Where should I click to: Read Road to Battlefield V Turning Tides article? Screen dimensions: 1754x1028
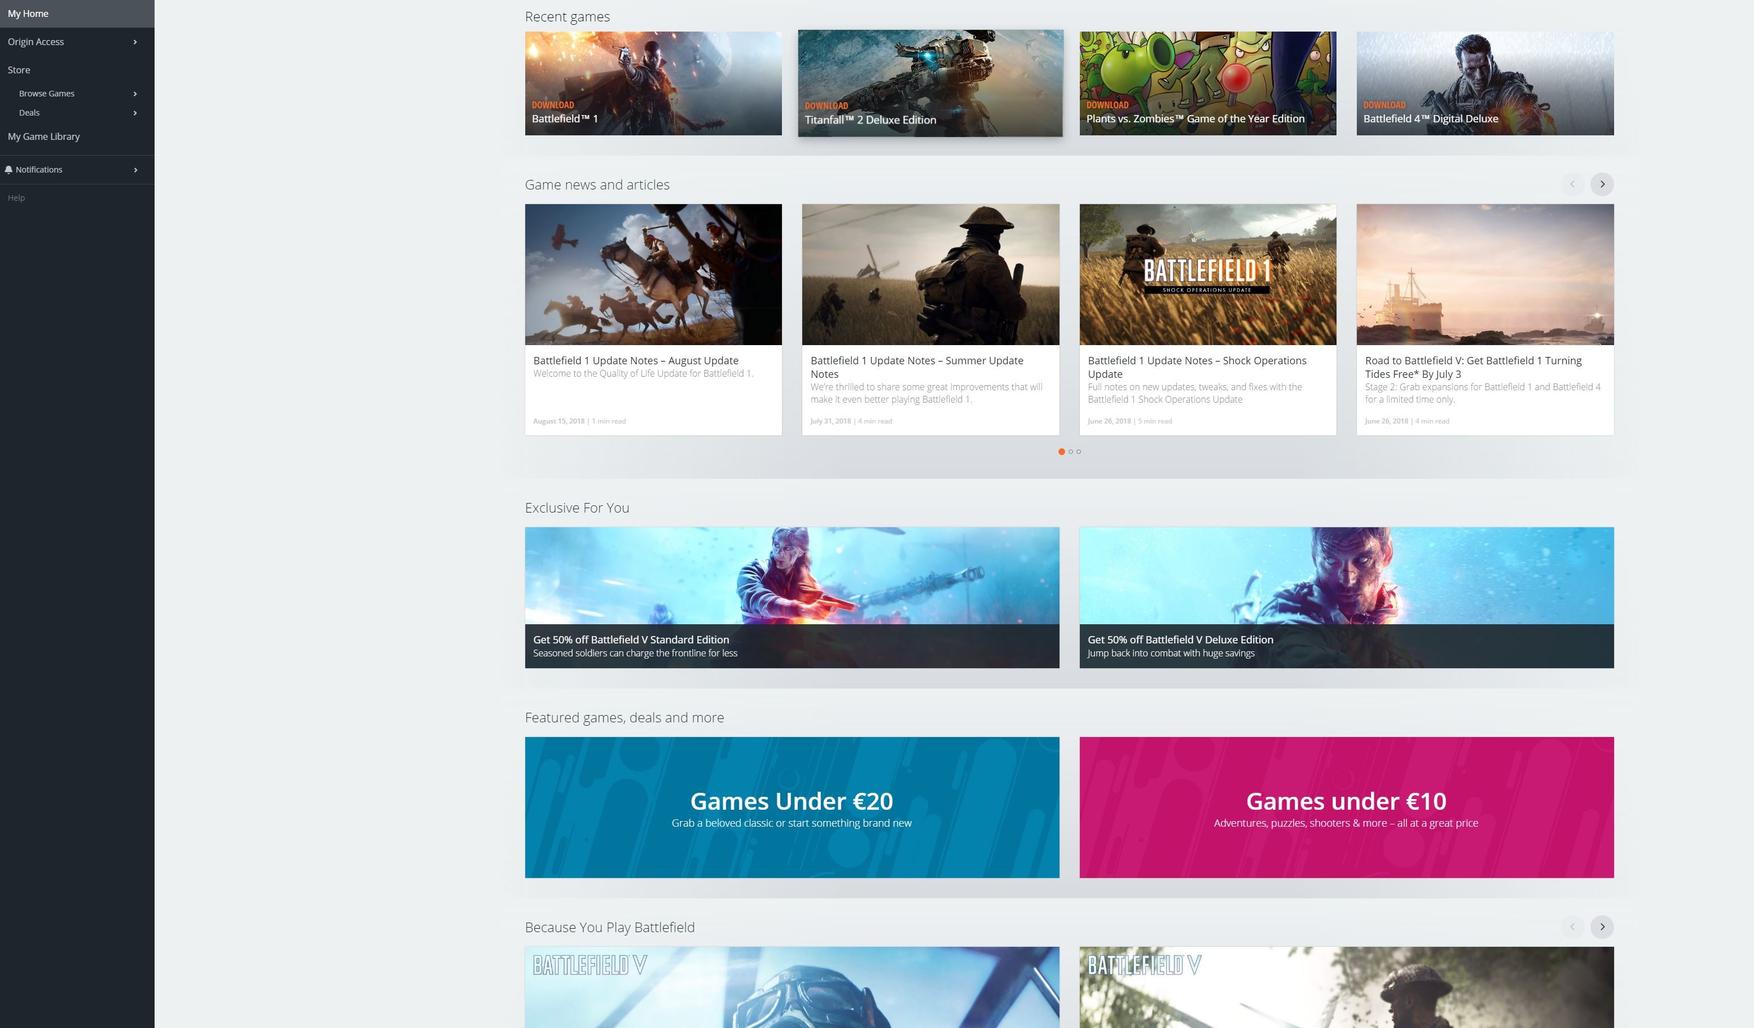[x=1474, y=367]
